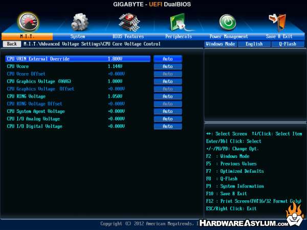Open the Power Management tab

pyautogui.click(x=229, y=36)
